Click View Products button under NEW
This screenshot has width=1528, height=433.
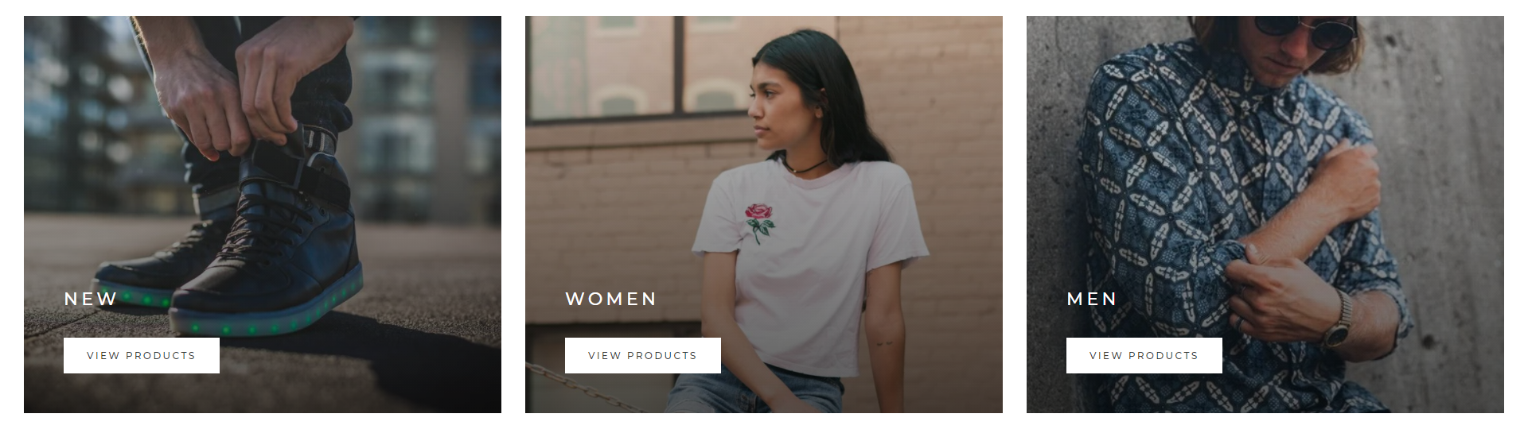pos(142,355)
